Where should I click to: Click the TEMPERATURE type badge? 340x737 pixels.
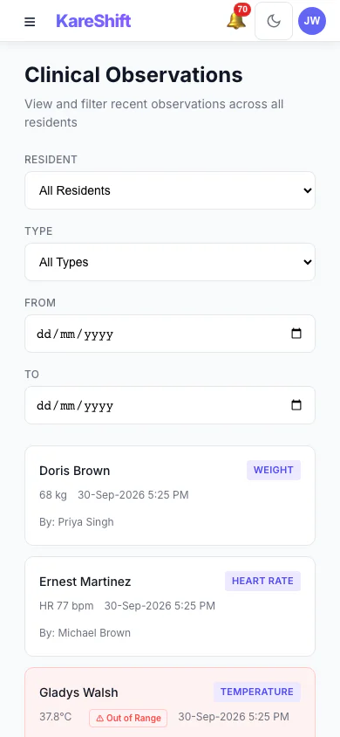(x=257, y=692)
